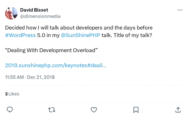
Task: Visit the @dimensionmedia handle
Action: [x=40, y=16]
